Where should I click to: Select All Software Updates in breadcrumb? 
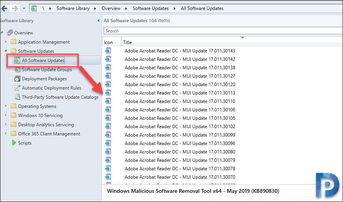point(202,8)
